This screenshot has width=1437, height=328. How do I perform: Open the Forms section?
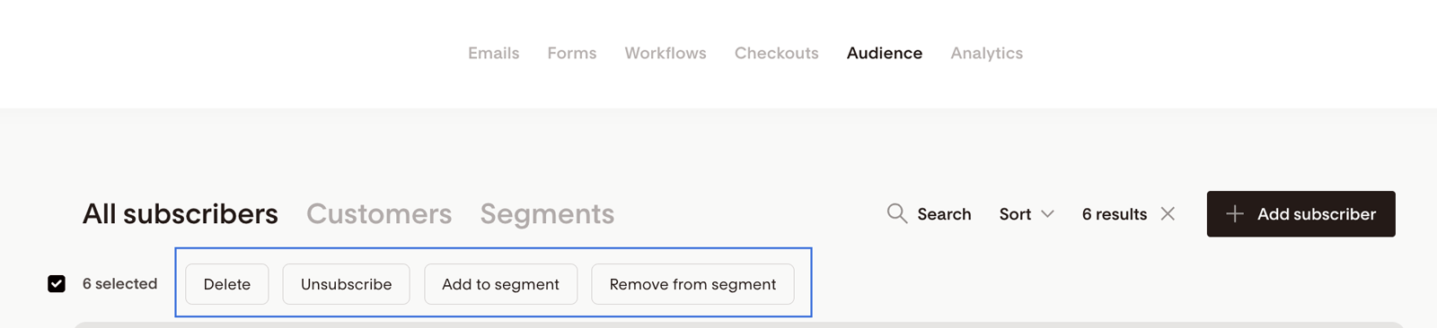tap(572, 53)
